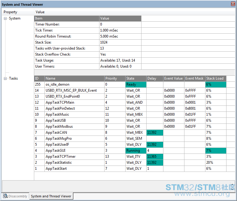Viewport: 237px width, 201px height.
Task: Select the Task Usage value cell
Action: 120,60
